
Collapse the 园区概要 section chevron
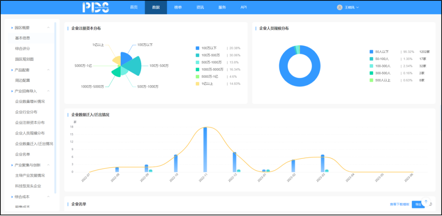(x=48, y=28)
